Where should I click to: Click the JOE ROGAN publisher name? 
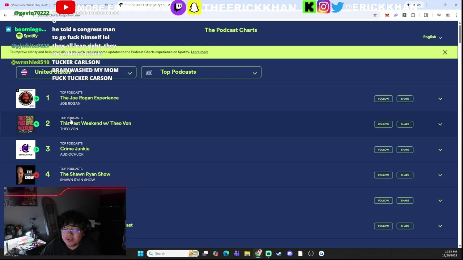point(70,104)
